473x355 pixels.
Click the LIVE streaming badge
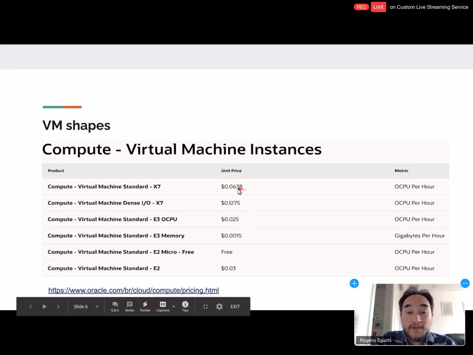378,7
